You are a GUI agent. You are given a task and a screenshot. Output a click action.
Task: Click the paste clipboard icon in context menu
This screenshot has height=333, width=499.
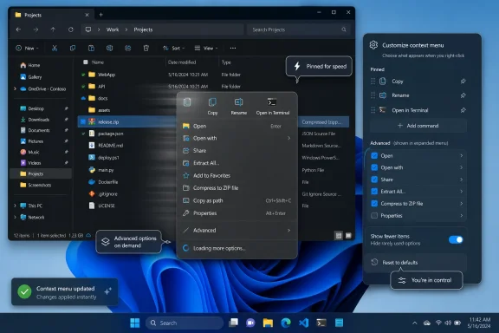(x=187, y=102)
